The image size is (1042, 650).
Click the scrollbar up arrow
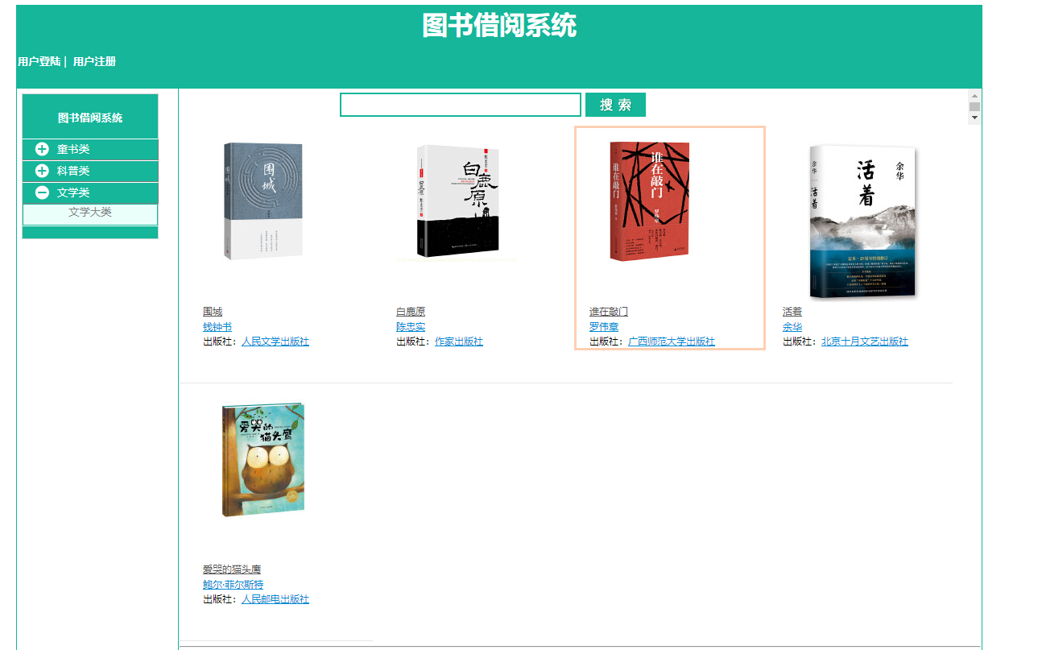(x=974, y=95)
